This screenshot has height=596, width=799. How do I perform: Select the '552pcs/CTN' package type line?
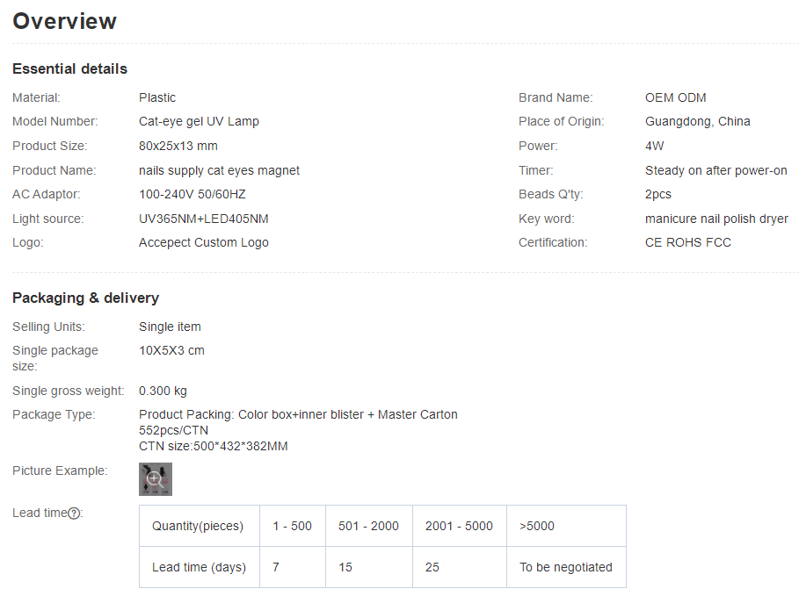click(173, 430)
